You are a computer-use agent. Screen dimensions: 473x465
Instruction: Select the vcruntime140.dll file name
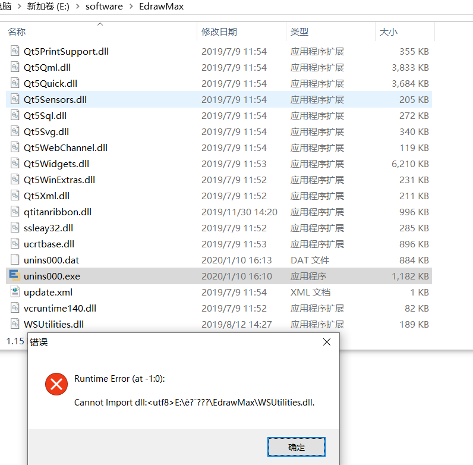click(60, 308)
